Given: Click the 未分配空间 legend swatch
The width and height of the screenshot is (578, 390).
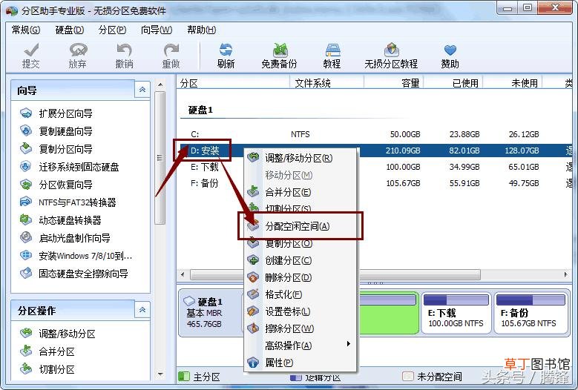Looking at the screenshot, I should (407, 377).
